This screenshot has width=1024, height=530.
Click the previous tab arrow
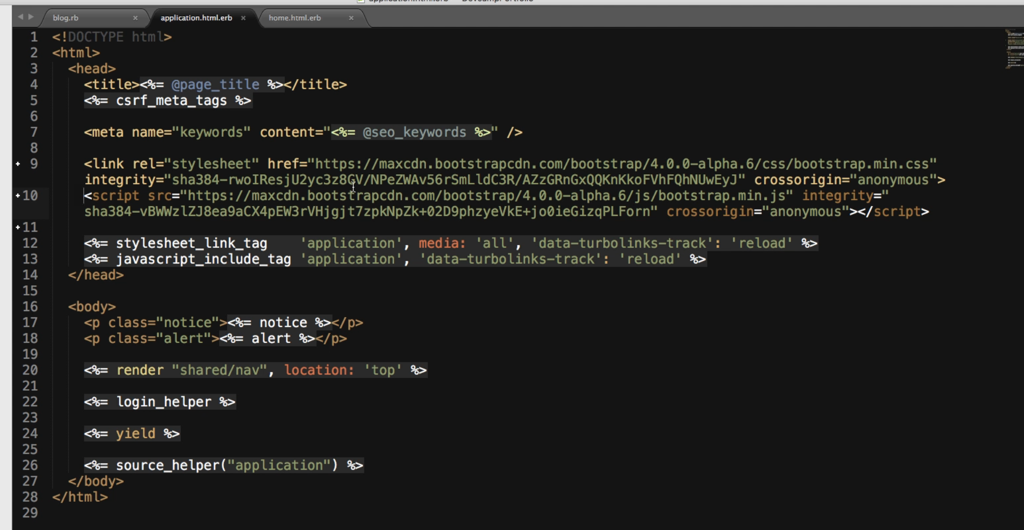tap(20, 17)
